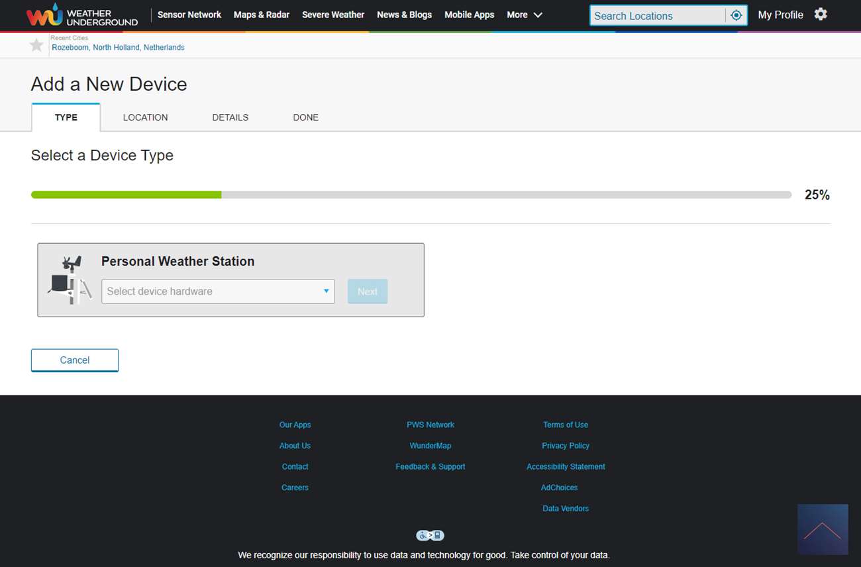
Task: Open Maps & Radar menu item
Action: point(262,15)
